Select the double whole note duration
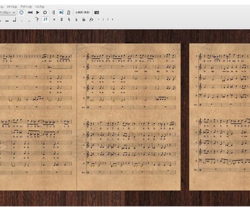The width and height of the screenshot is (250, 207). (7, 20)
